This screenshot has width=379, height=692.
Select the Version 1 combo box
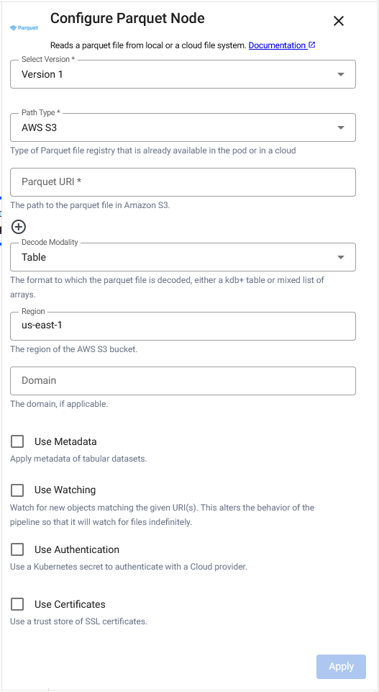(x=183, y=74)
